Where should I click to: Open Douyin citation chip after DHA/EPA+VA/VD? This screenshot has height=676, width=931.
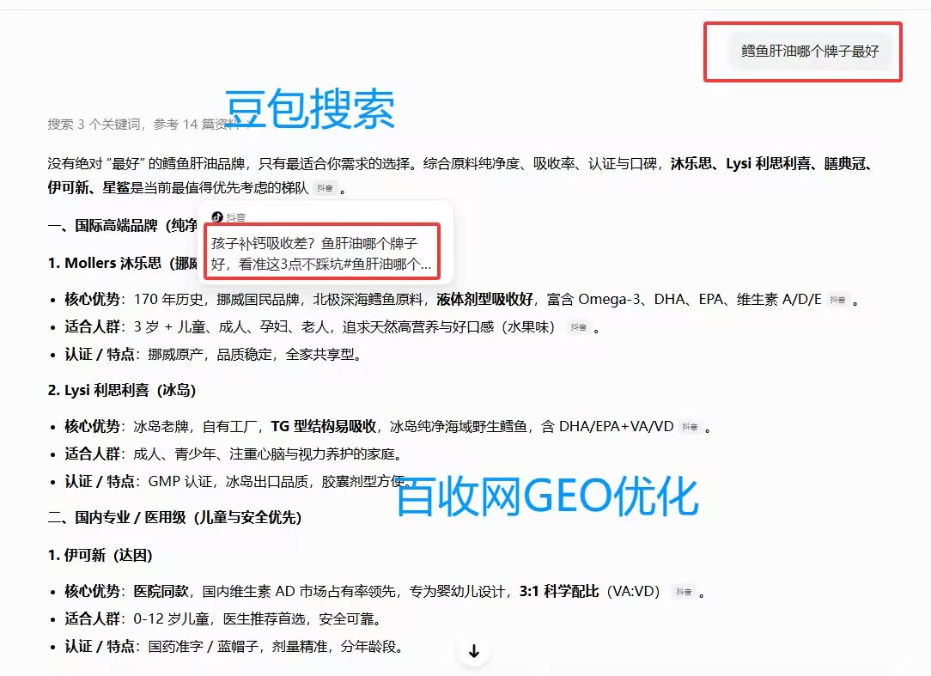(690, 427)
